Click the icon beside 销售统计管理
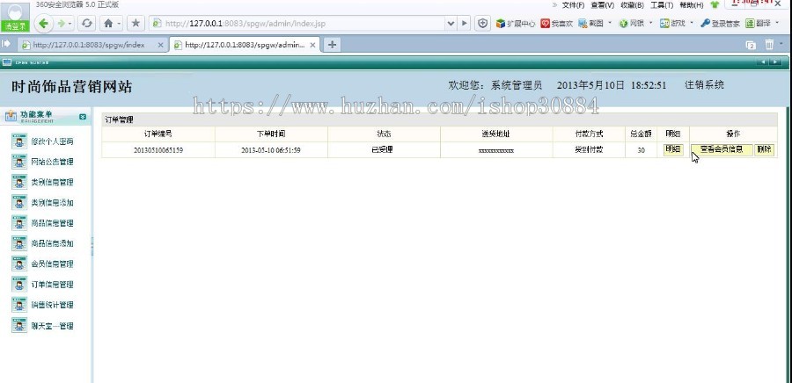This screenshot has width=792, height=383. 19,305
